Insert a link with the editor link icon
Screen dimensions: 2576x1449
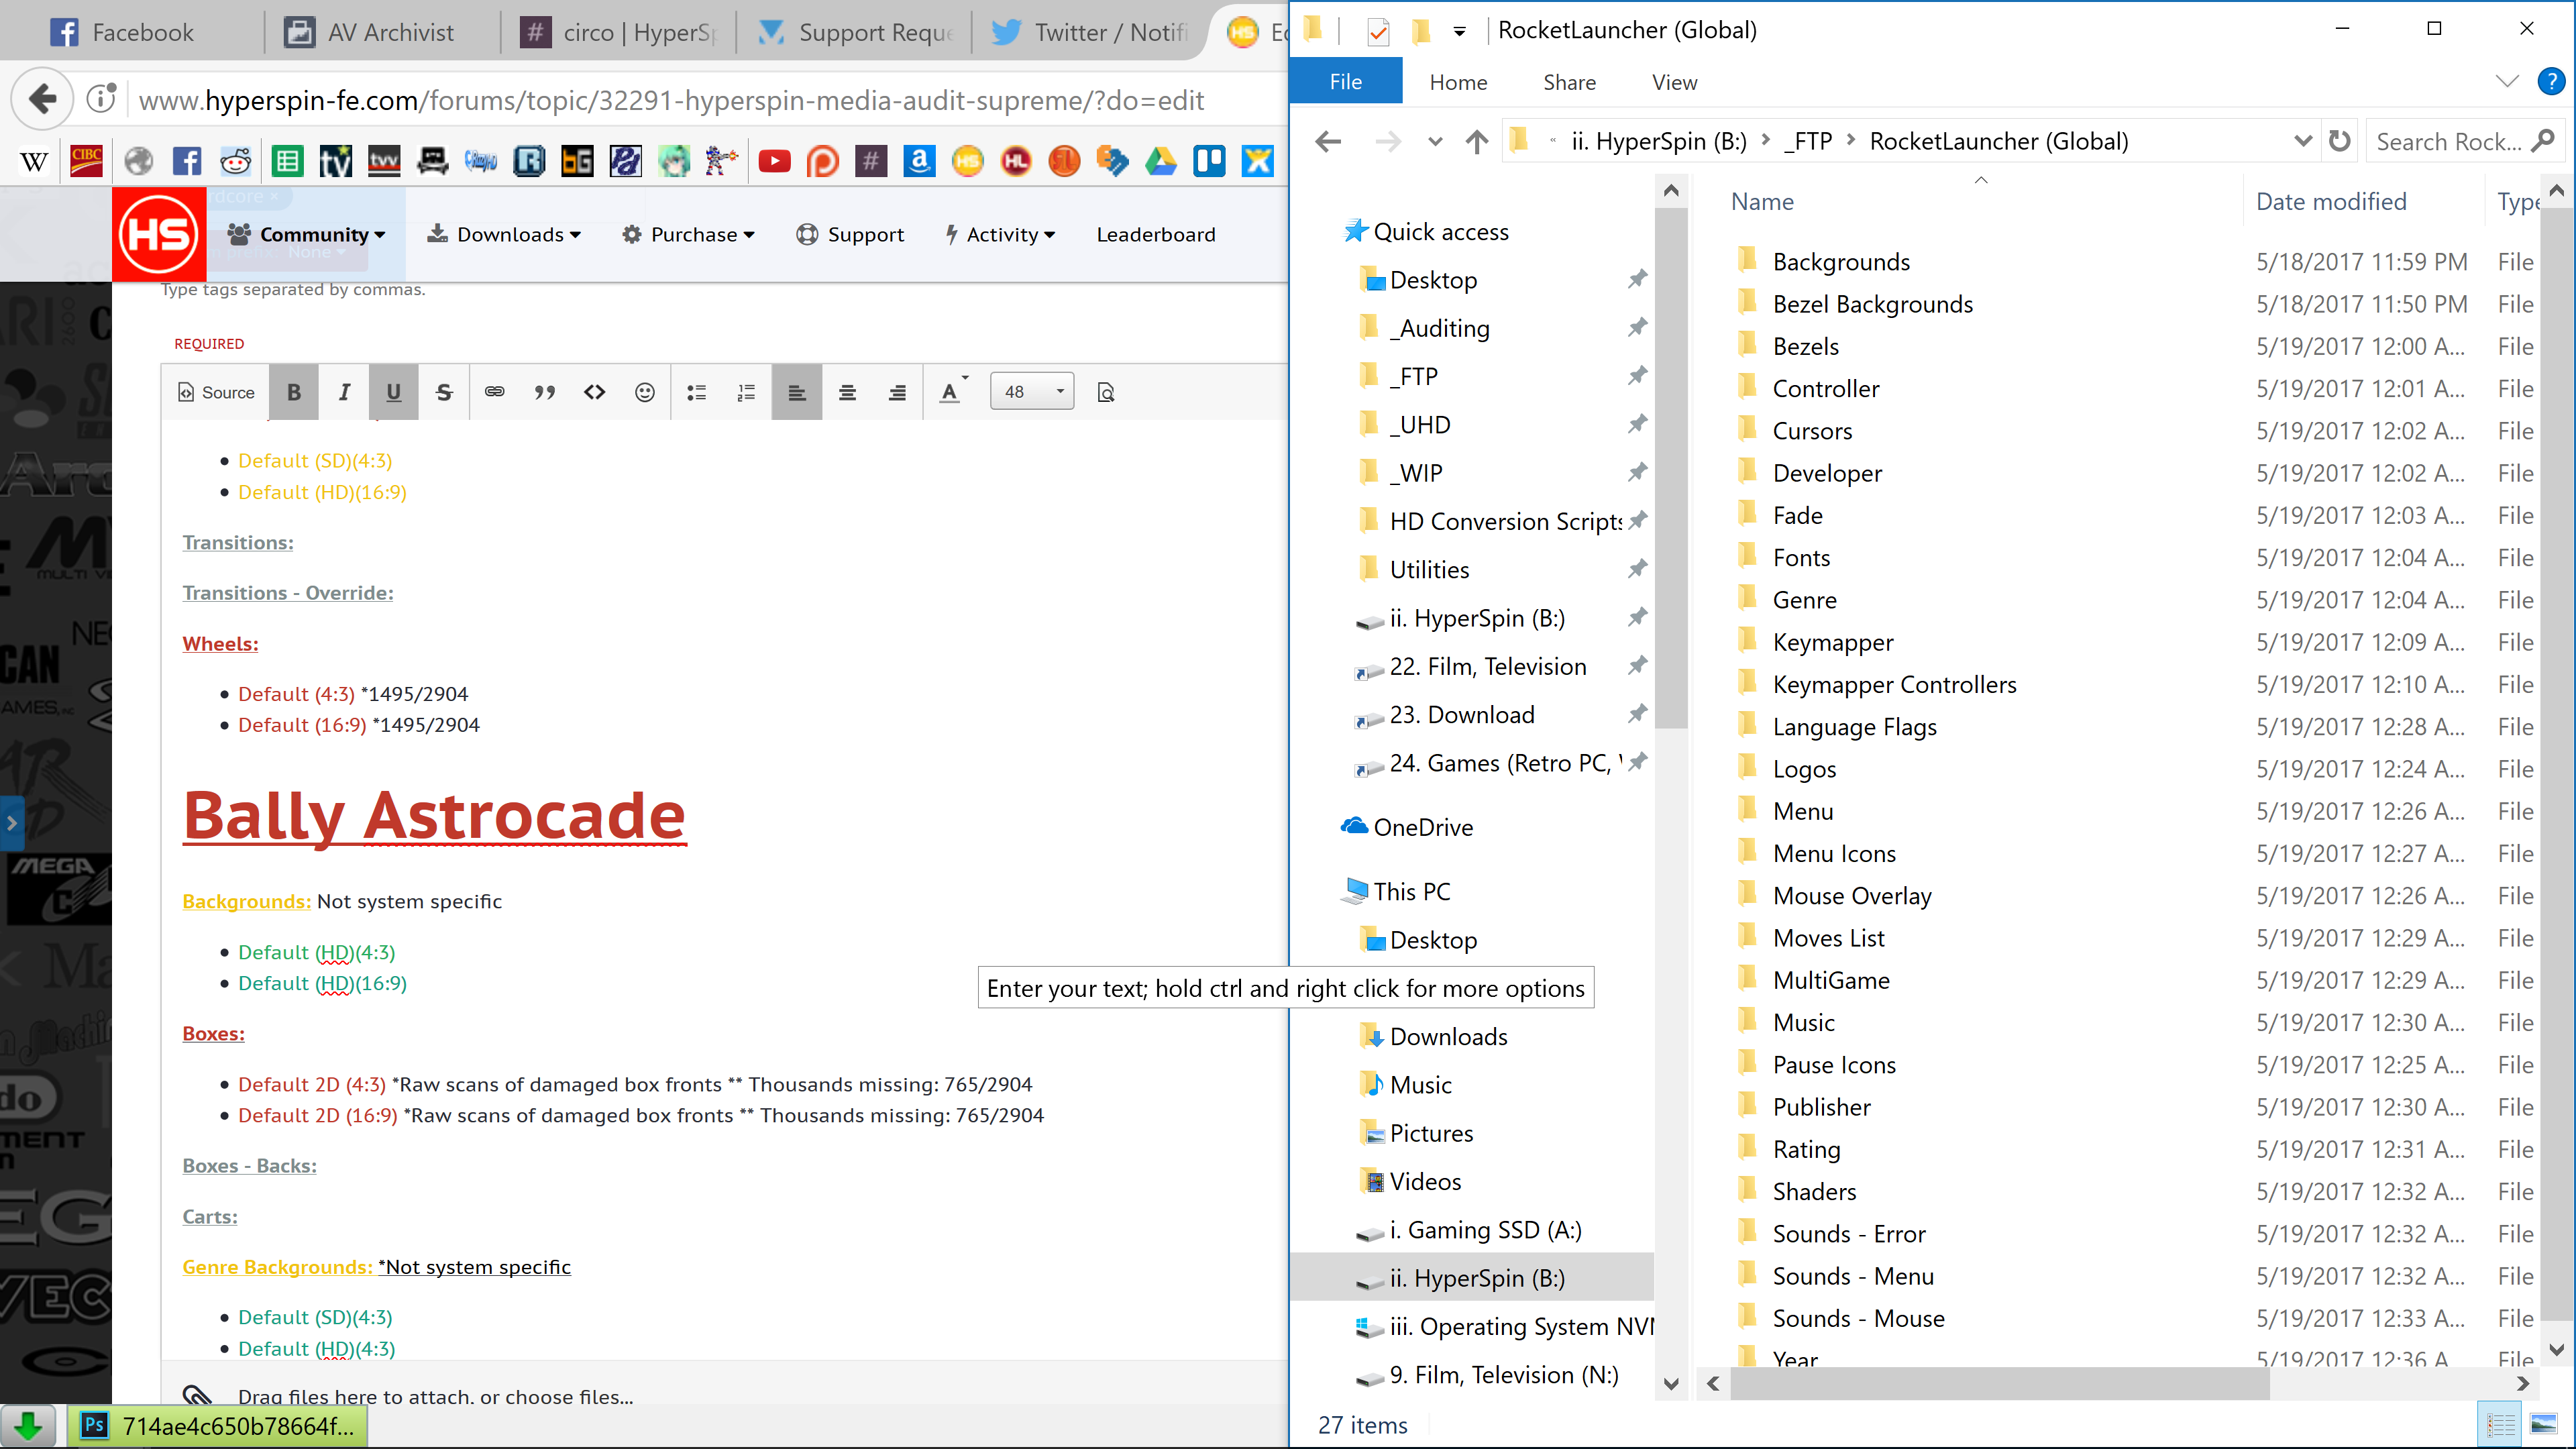tap(494, 392)
